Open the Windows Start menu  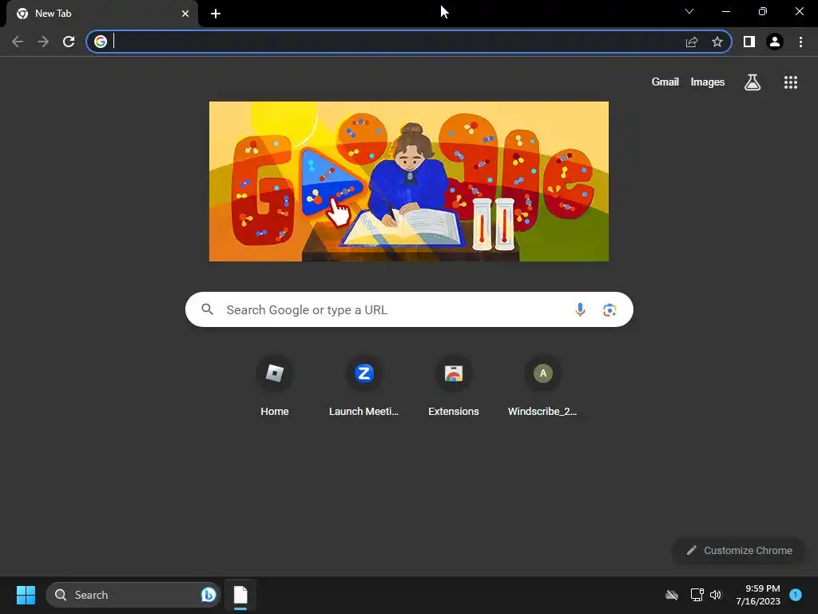tap(26, 595)
